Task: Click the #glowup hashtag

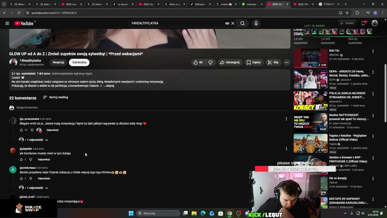Action: pos(80,74)
